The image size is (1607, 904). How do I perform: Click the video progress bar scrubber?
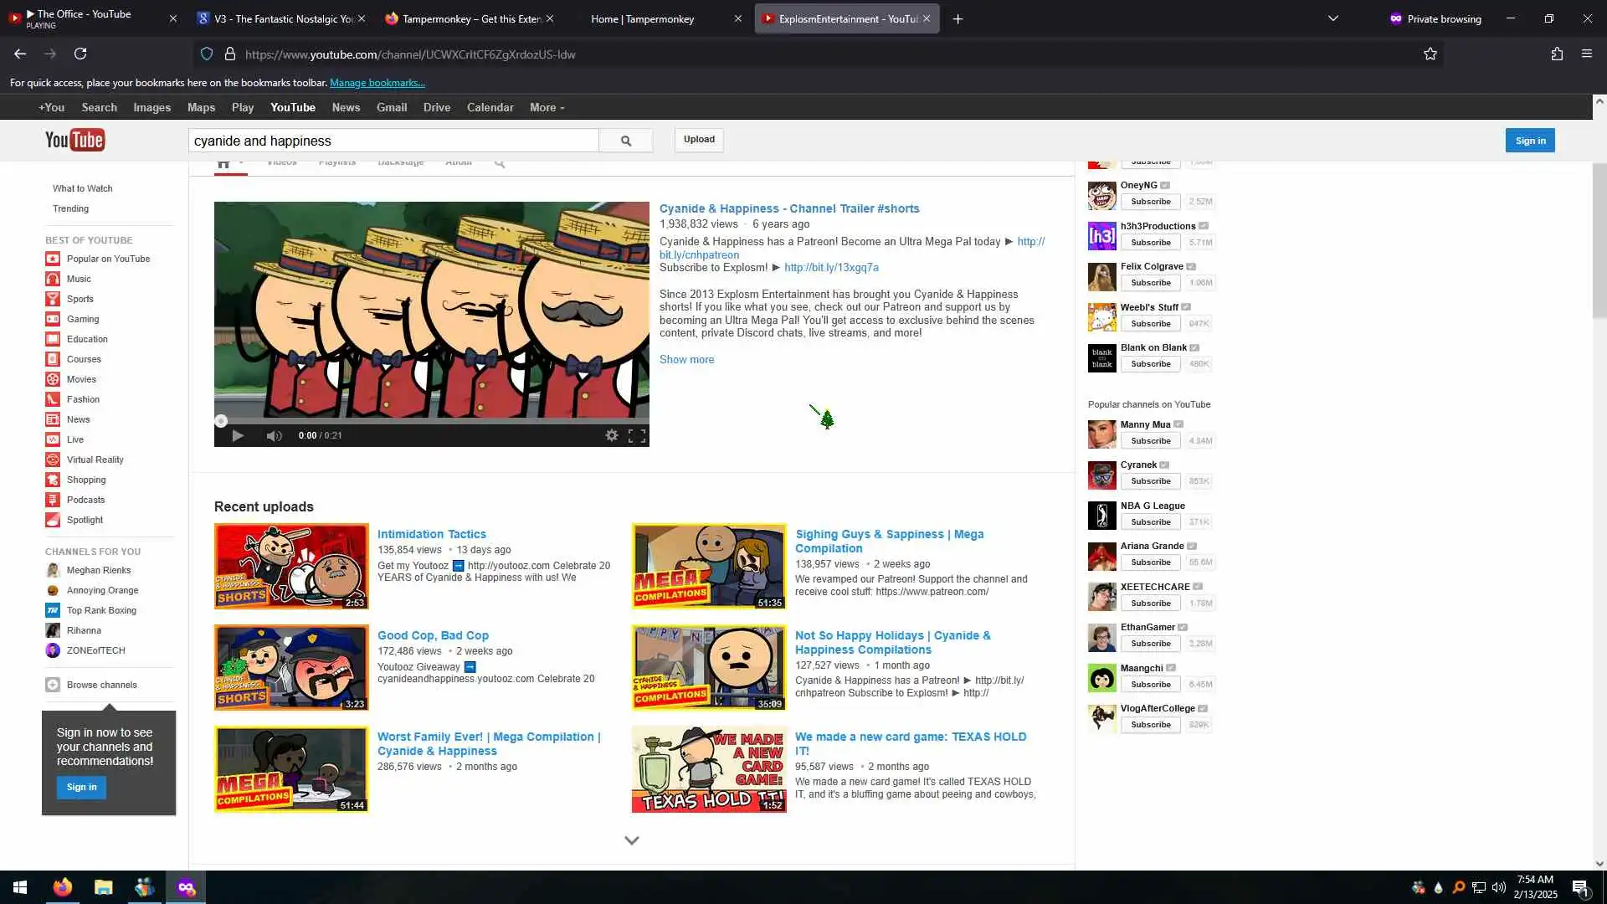click(x=221, y=421)
